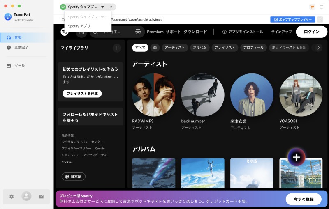Select Spotify アプリ from the dropdown
Viewport: 329px width, 209px height.
[88, 26]
